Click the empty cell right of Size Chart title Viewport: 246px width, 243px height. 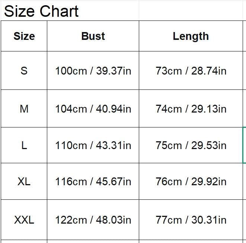(191, 10)
